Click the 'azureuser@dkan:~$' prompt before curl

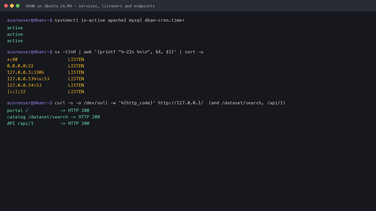click(x=30, y=103)
